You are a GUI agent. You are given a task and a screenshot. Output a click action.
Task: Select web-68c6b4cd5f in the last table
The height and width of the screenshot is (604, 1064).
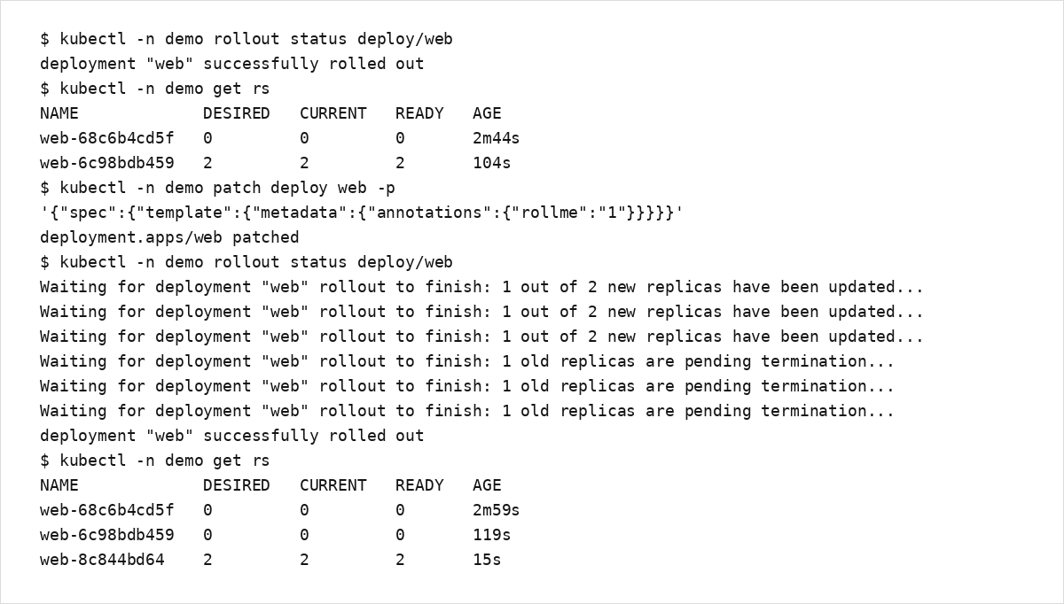(x=107, y=510)
